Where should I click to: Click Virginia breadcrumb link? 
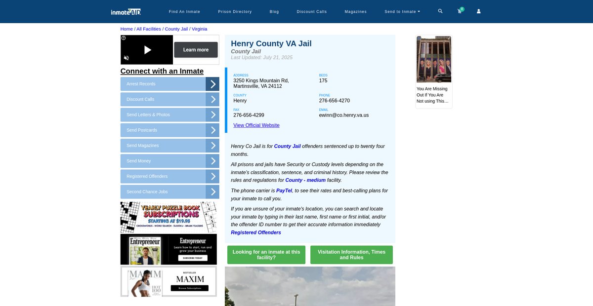(200, 29)
